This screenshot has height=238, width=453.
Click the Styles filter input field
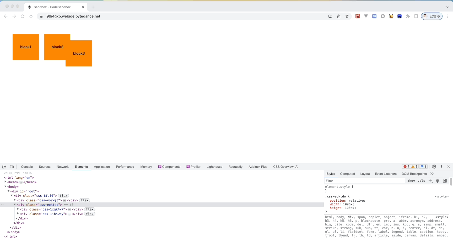coord(364,181)
